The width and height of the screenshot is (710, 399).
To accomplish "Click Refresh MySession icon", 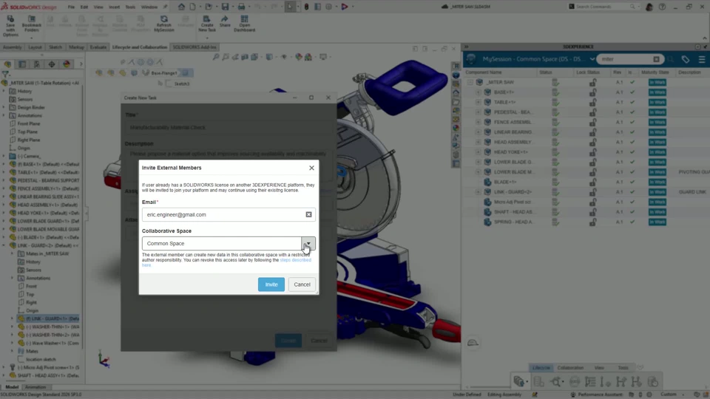I will (164, 24).
